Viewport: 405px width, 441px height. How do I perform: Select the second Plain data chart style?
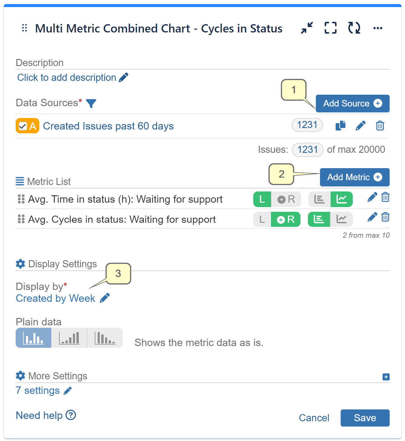pos(69,338)
